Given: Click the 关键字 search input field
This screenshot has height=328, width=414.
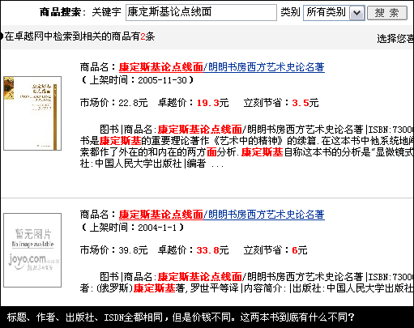Looking at the screenshot, I should click(x=201, y=12).
